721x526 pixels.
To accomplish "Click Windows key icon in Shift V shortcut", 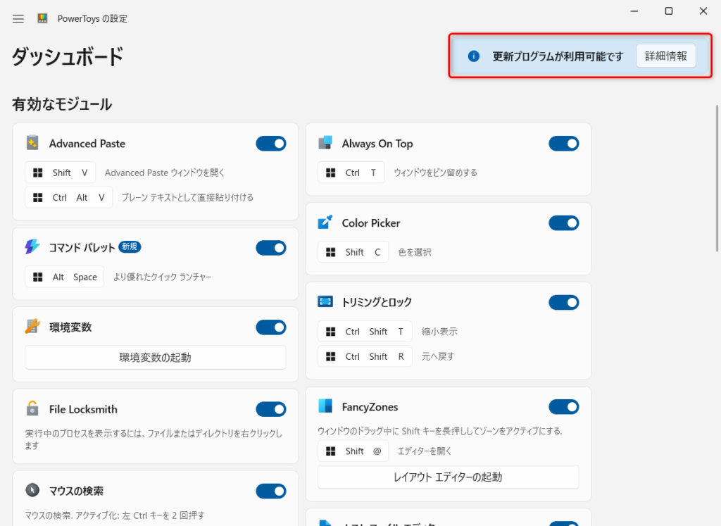I will (38, 173).
